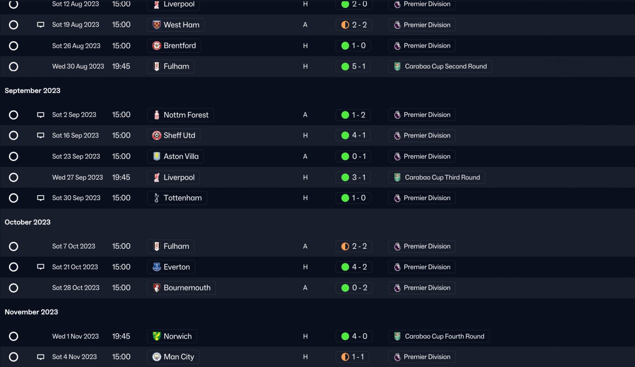The width and height of the screenshot is (635, 367).
Task: Open Carabao Cup Third Round competition
Action: (442, 177)
